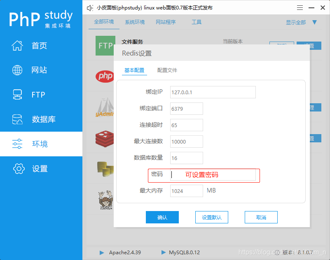The image size is (330, 260).
Task: Switch to 全部环境 tab
Action: coord(104,22)
